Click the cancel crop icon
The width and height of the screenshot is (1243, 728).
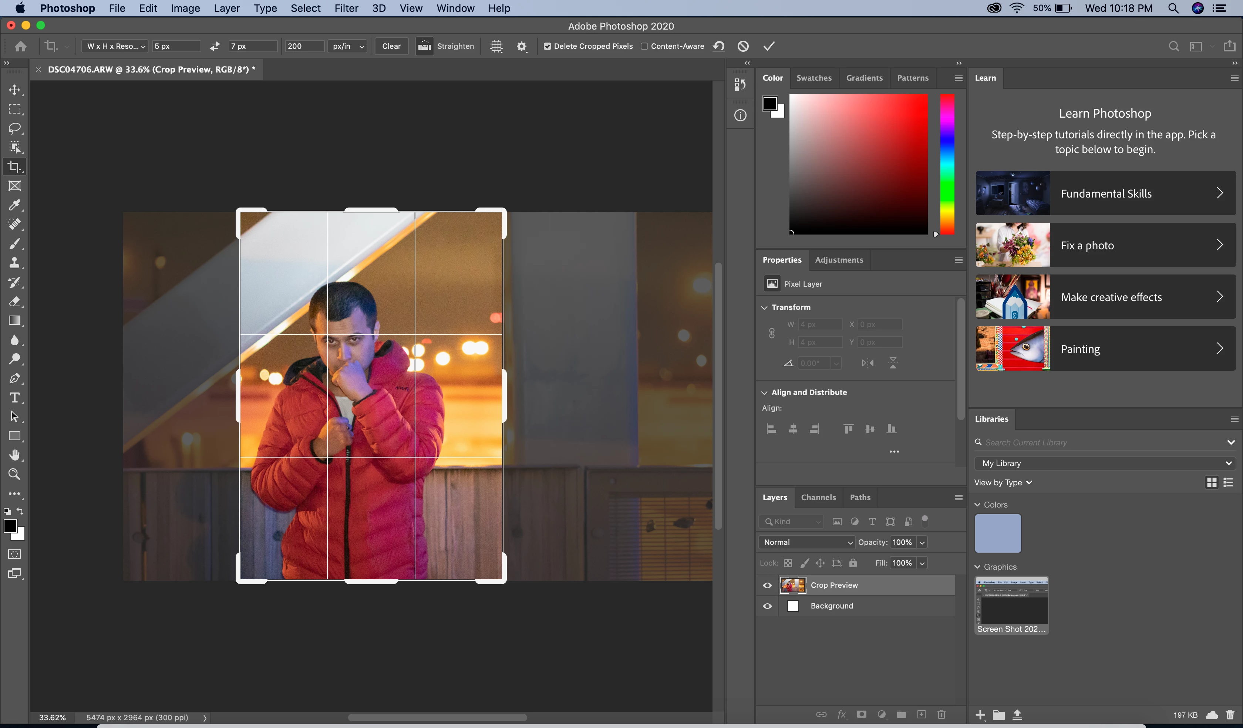743,46
